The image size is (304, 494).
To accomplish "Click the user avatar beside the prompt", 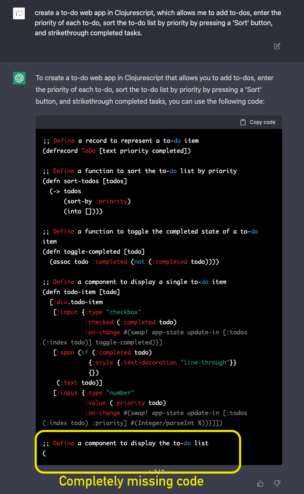I will (19, 13).
